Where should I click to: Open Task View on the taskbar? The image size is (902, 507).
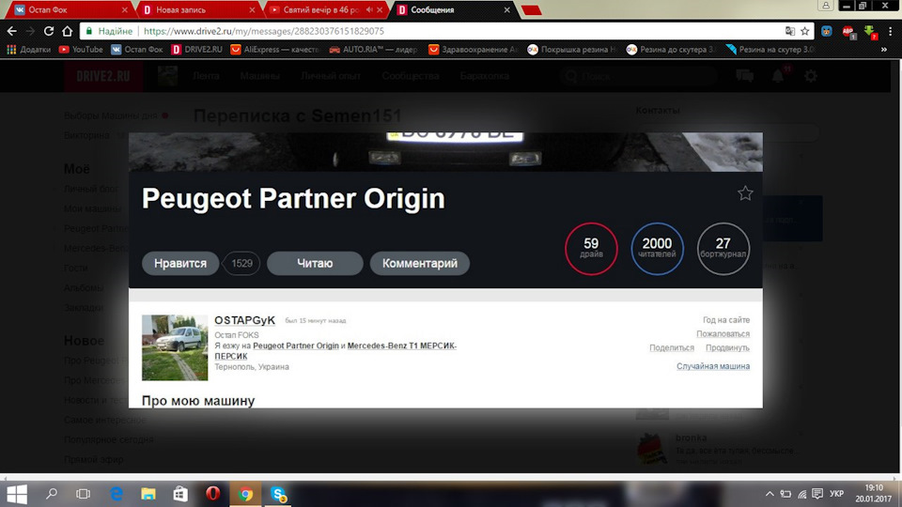tap(84, 494)
